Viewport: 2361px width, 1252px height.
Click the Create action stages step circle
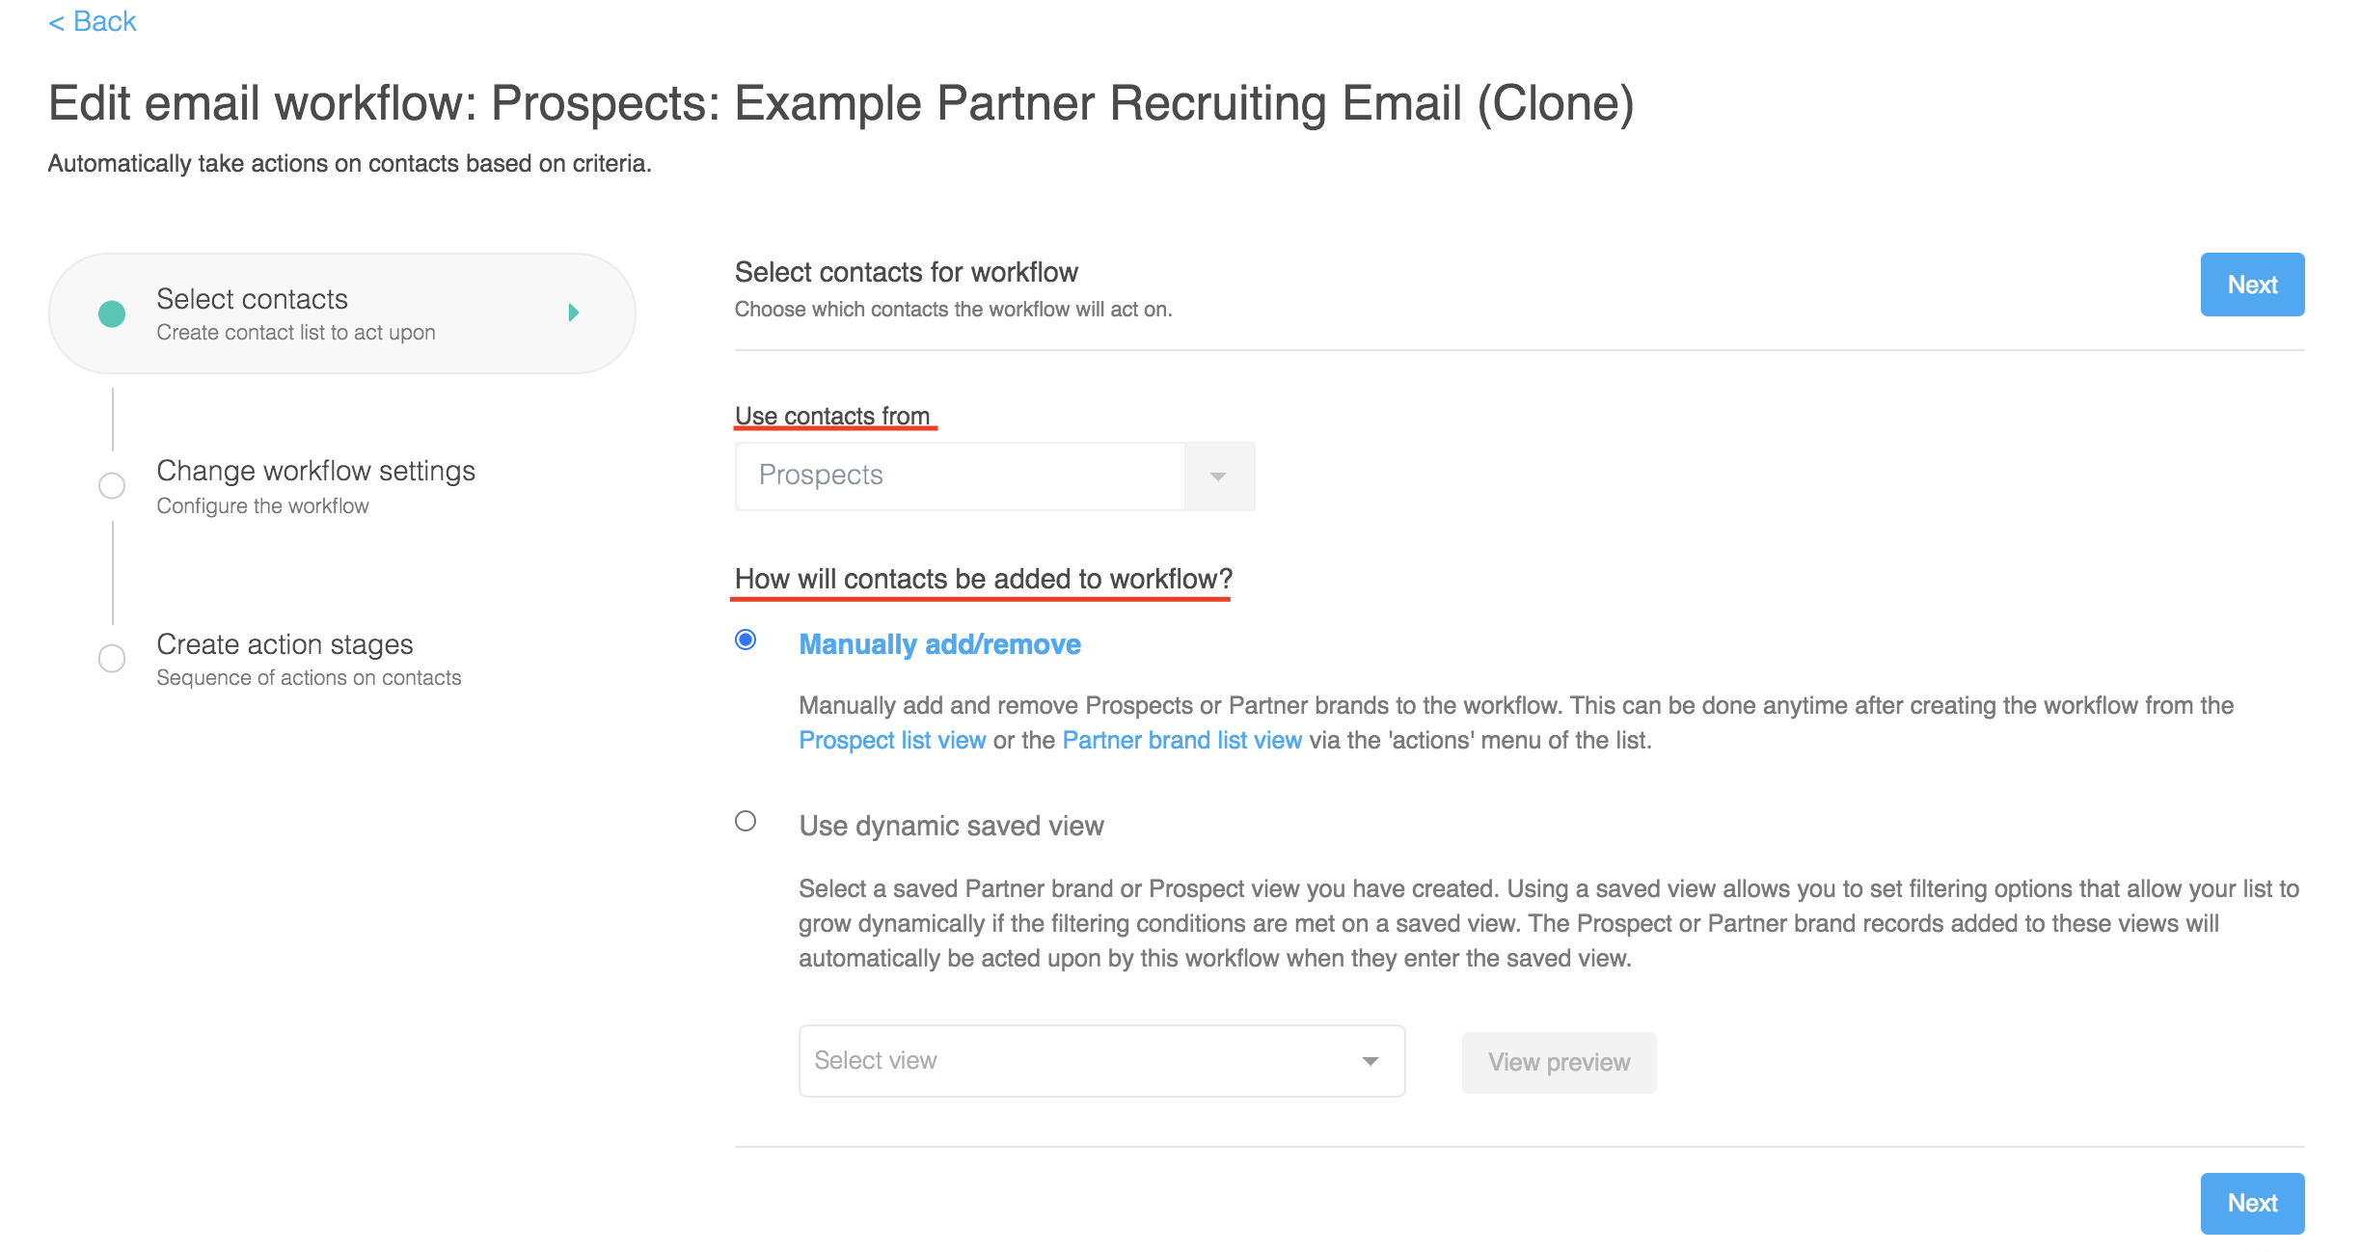(112, 659)
